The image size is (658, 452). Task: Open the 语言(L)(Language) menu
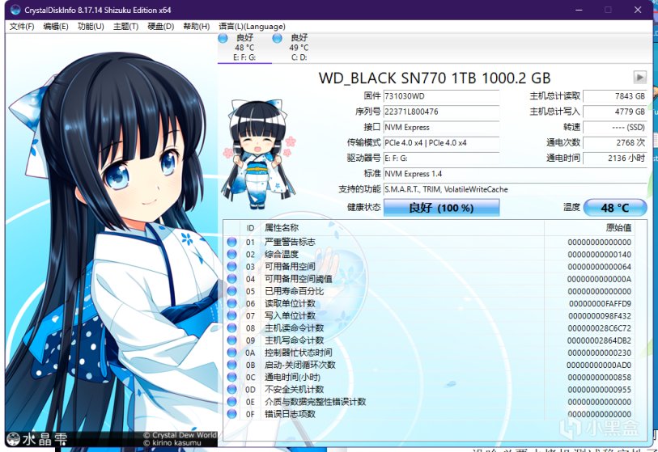[x=252, y=27]
